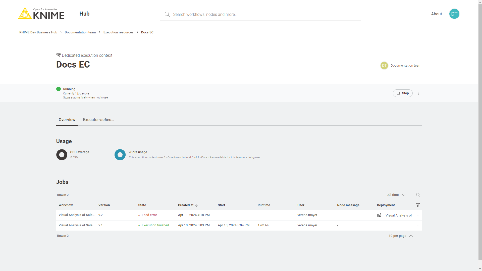Open execution context more options menu
The image size is (482, 271).
(x=418, y=93)
